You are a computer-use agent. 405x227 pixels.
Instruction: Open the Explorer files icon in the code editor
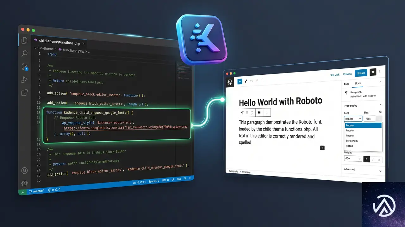pyautogui.click(x=24, y=40)
